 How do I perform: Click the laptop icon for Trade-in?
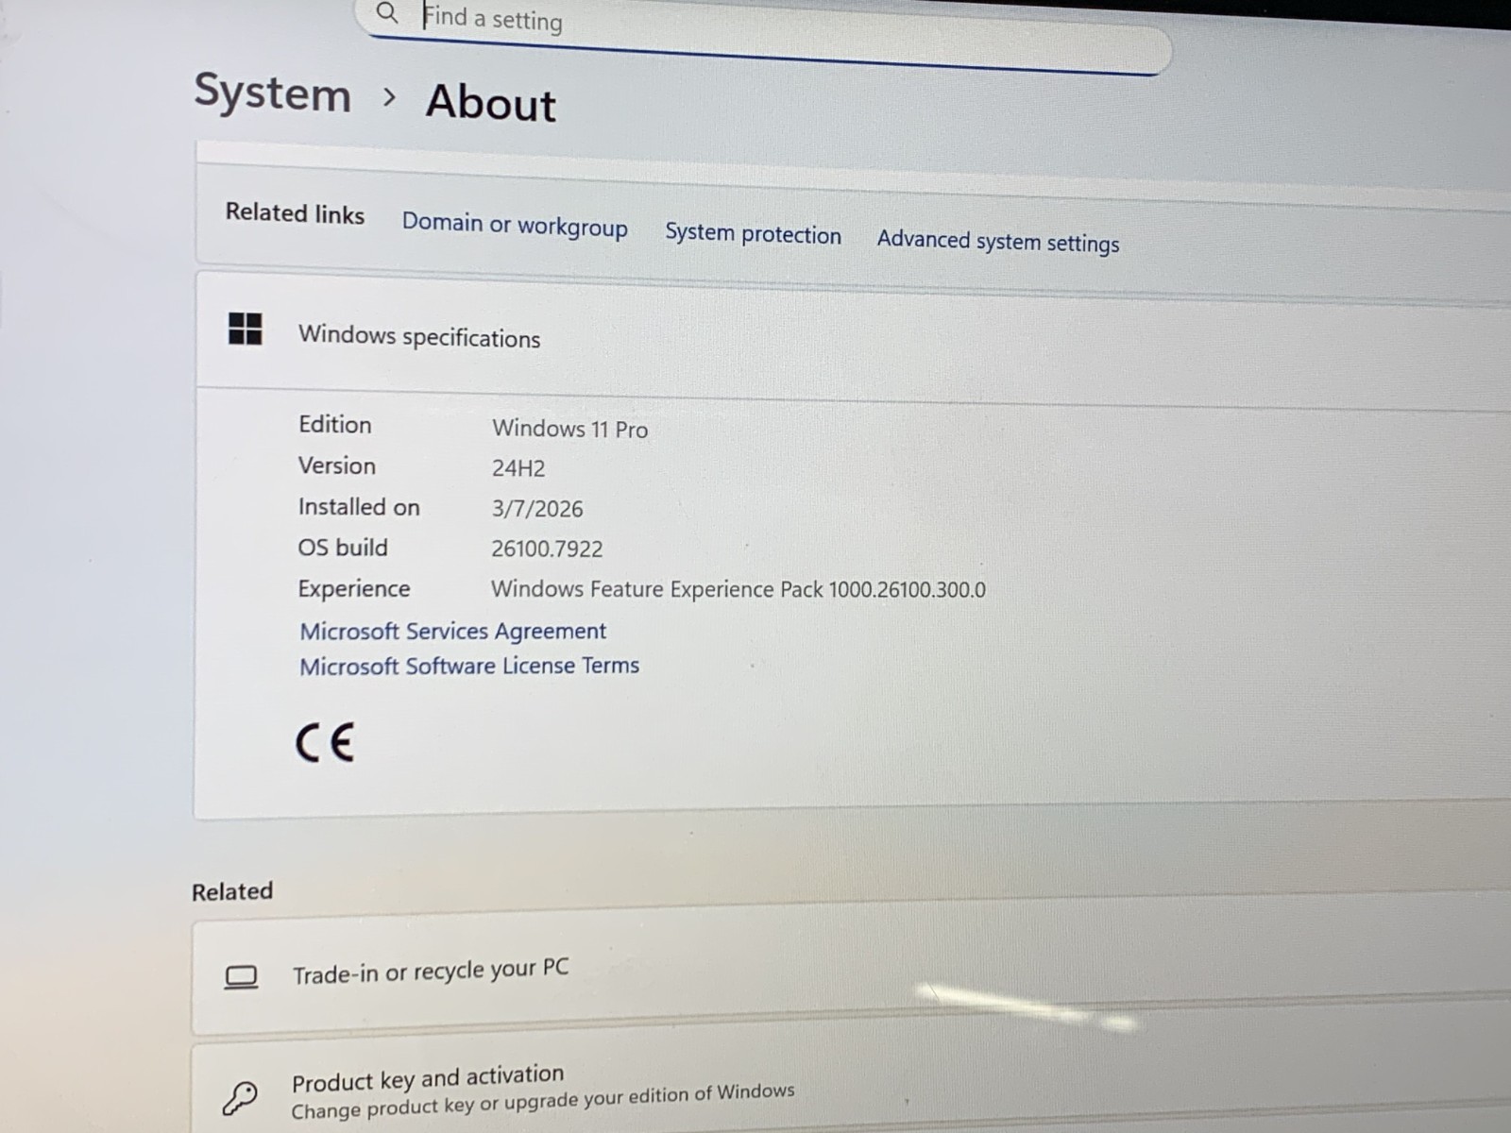pos(241,977)
